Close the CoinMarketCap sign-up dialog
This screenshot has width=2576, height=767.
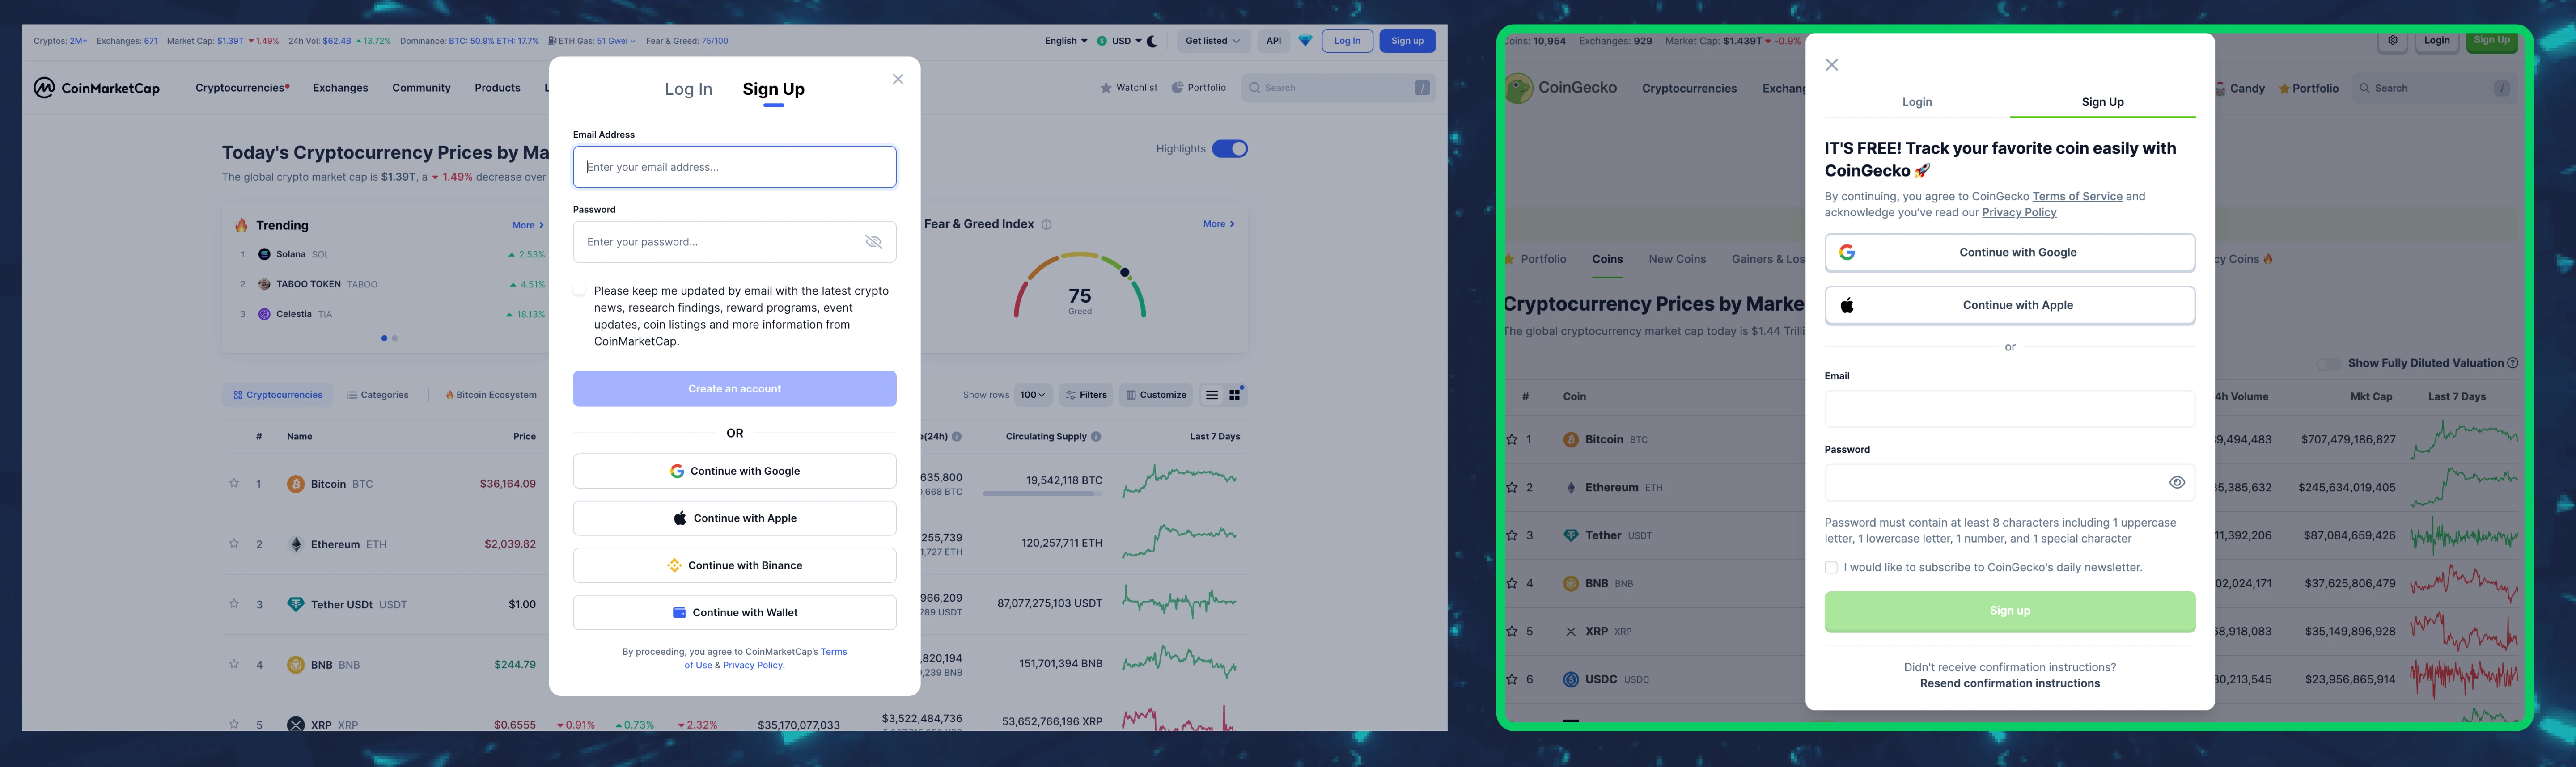click(x=897, y=79)
